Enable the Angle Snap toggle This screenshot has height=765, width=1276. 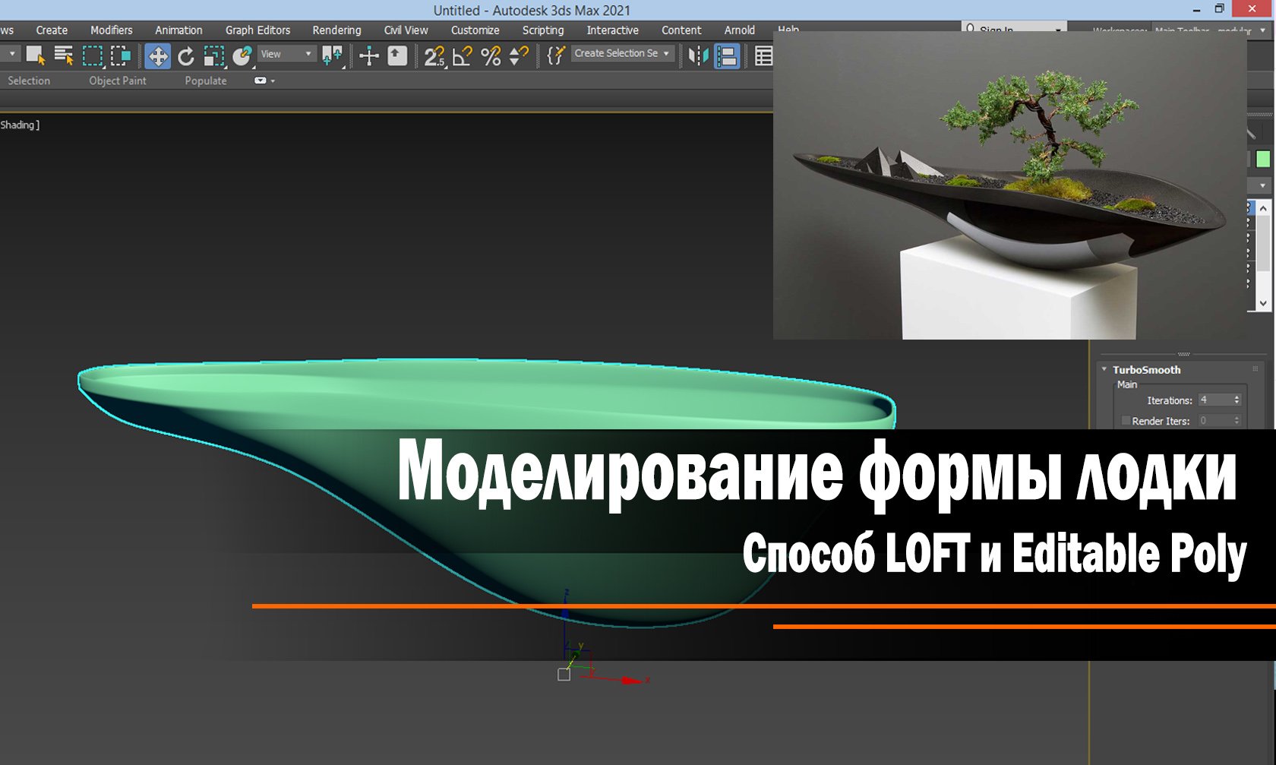461,55
